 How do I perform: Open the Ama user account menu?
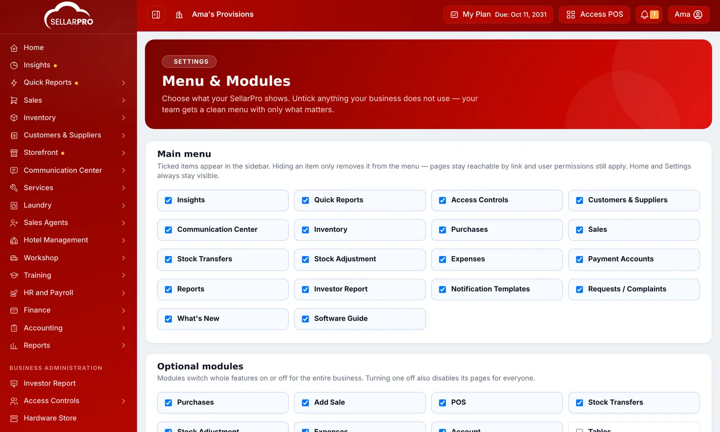point(689,14)
